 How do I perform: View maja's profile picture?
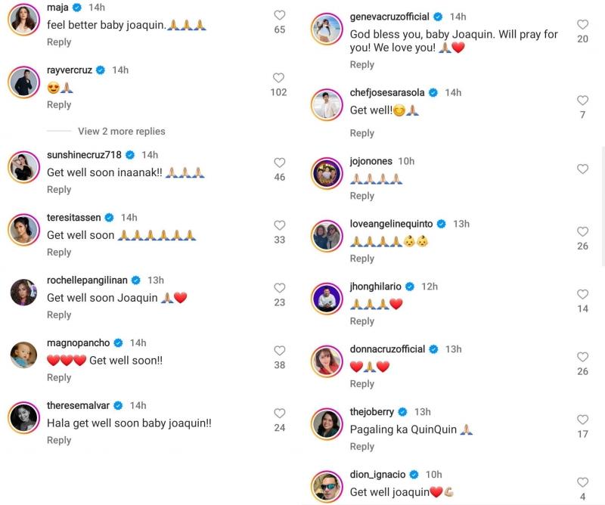click(23, 20)
